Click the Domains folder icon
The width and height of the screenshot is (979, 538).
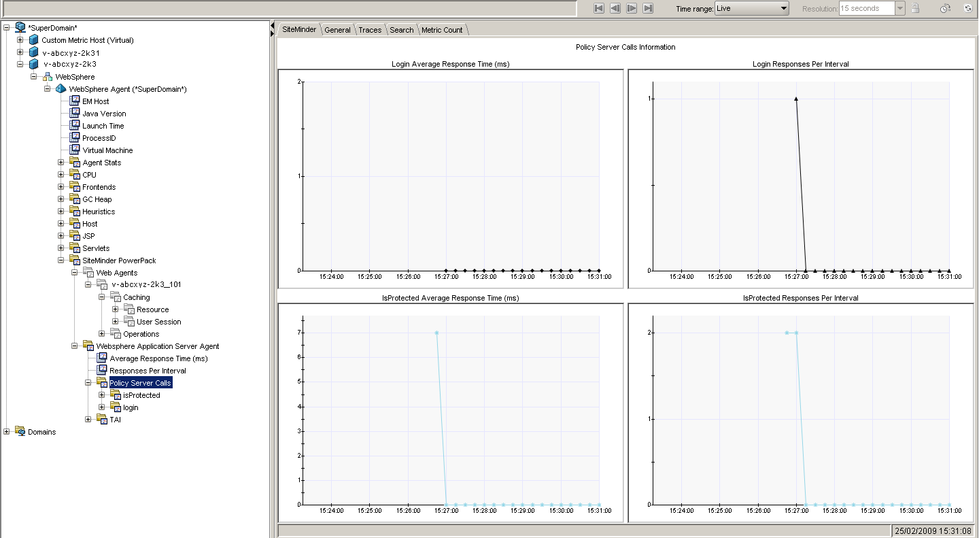(x=20, y=432)
